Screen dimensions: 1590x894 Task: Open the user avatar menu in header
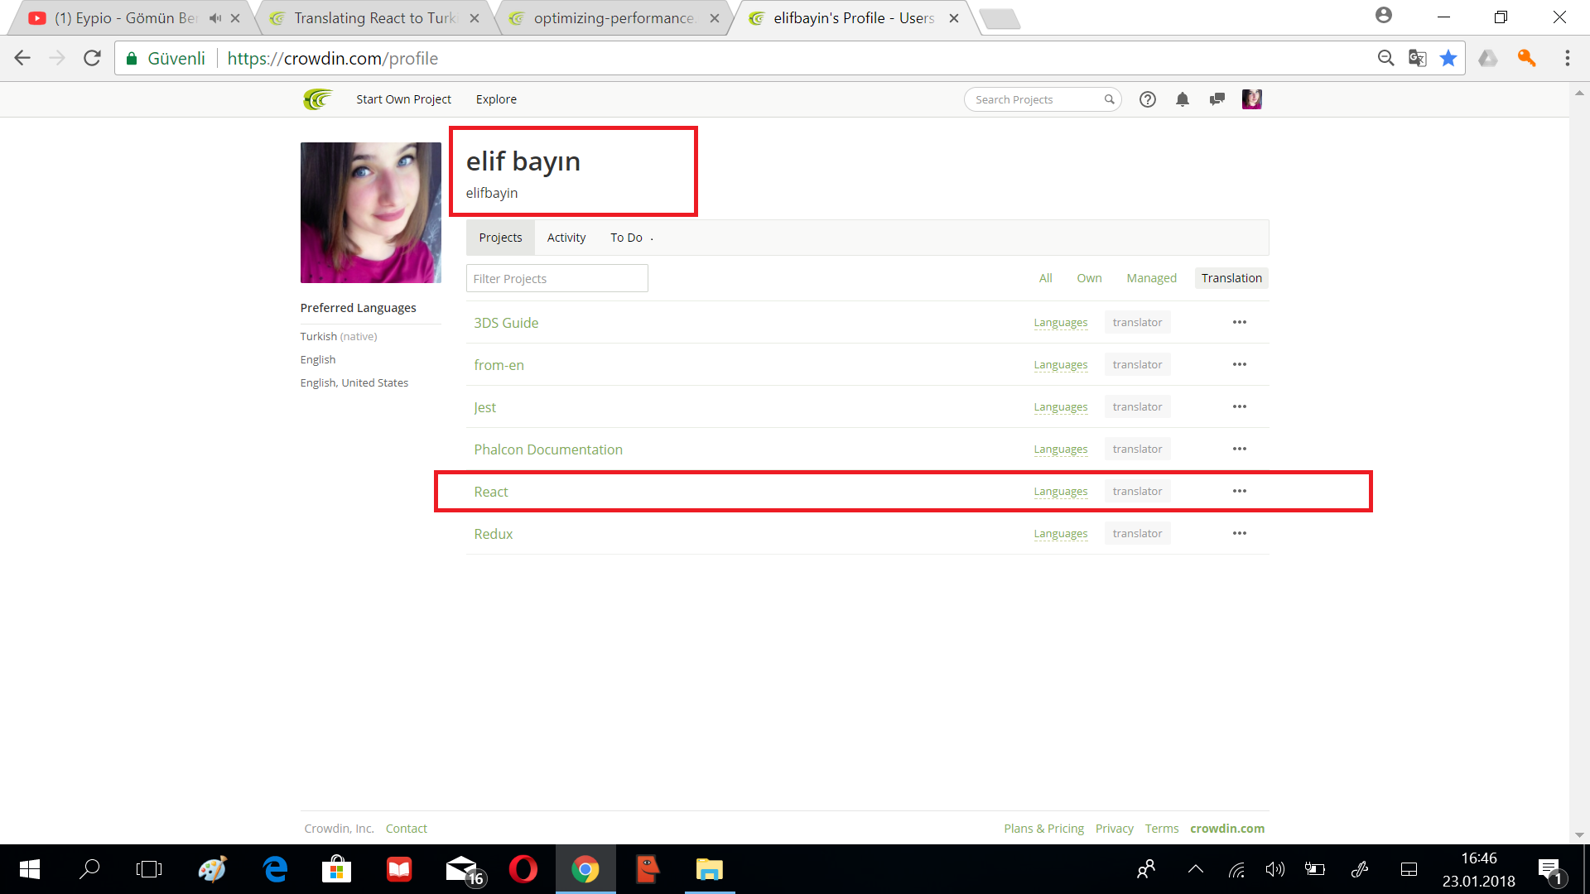tap(1252, 99)
